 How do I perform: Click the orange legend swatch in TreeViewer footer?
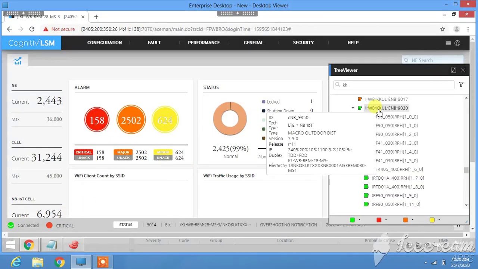[405, 220]
